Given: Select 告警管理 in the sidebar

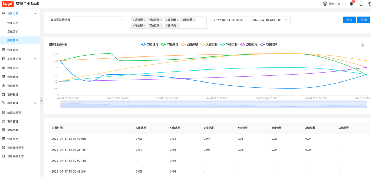Looking at the screenshot, I should tap(13, 77).
